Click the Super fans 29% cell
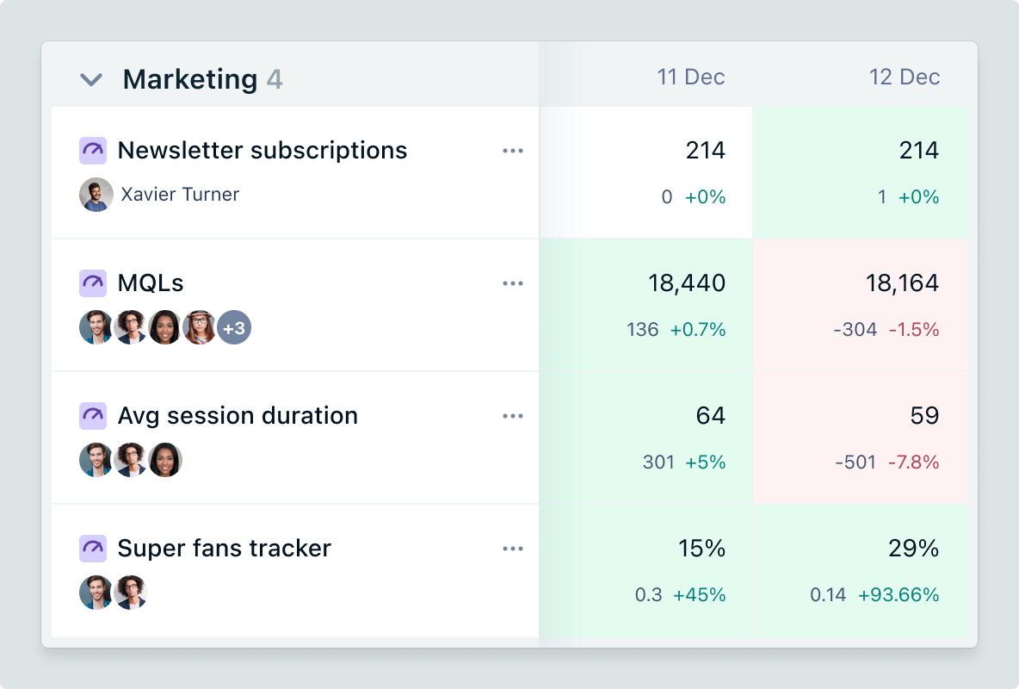Viewport: 1019px width, 689px height. pos(860,570)
